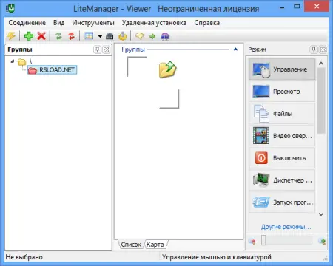This screenshot has height=266, width=333.
Task: Click the zoom slider handle
Action: click(263, 240)
